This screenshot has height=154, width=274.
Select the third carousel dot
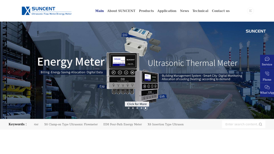tap(137, 108)
